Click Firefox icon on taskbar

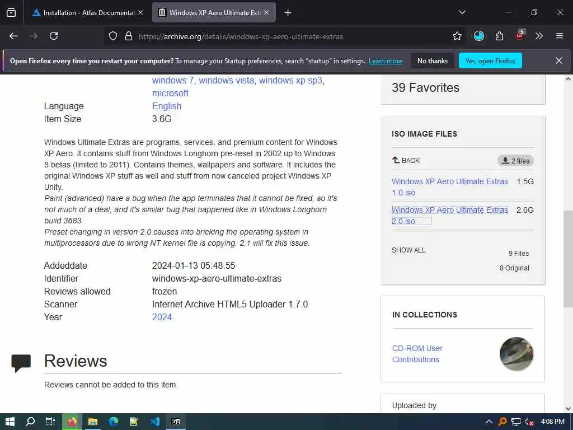tap(72, 422)
